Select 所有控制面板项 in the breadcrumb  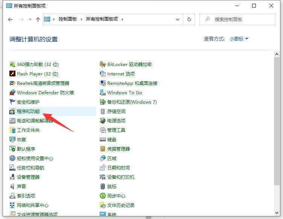point(102,19)
